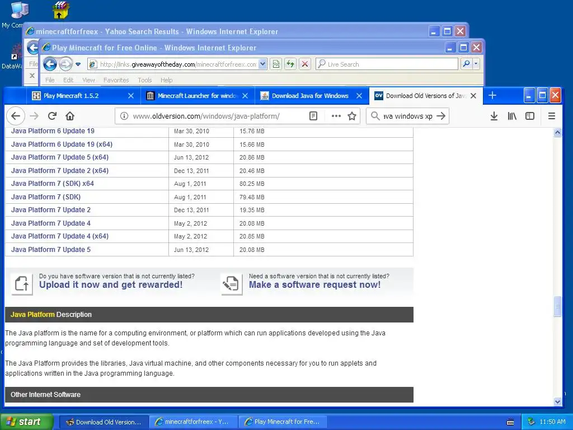Click Internet Explorer forward button in Play Minecraft window

point(66,64)
